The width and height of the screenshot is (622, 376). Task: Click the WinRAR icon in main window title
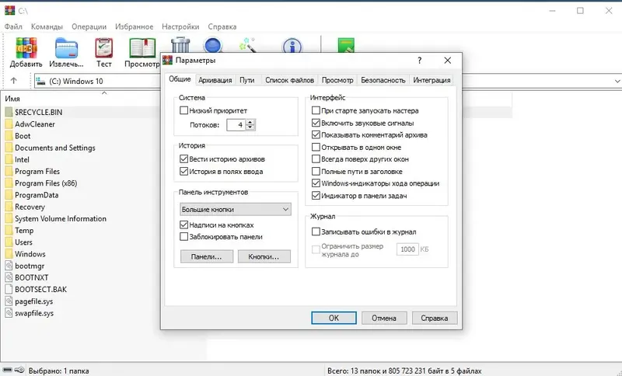pos(9,11)
